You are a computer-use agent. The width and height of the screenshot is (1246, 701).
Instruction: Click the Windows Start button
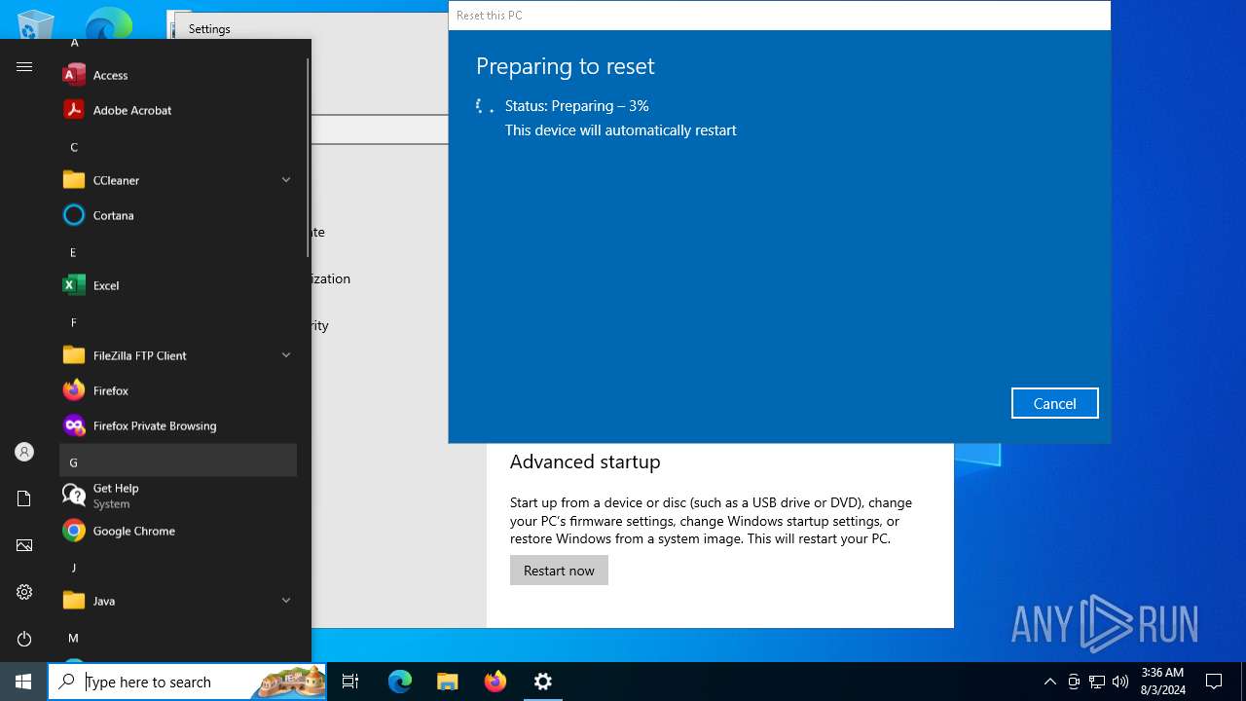23,682
